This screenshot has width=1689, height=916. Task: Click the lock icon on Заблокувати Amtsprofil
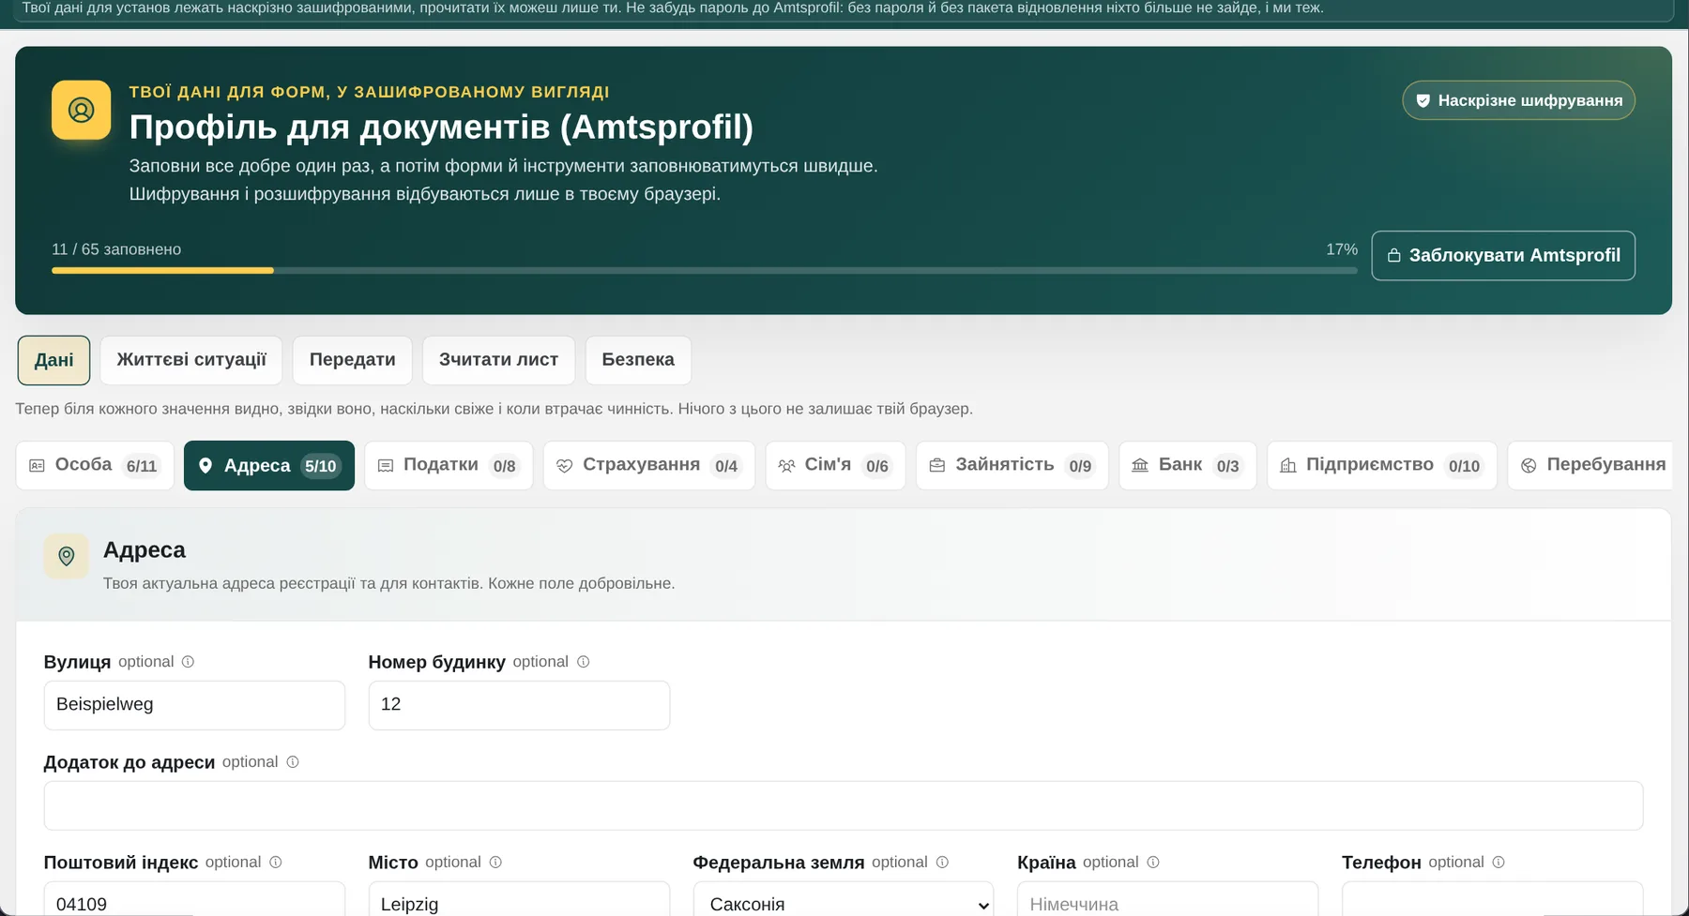tap(1393, 255)
